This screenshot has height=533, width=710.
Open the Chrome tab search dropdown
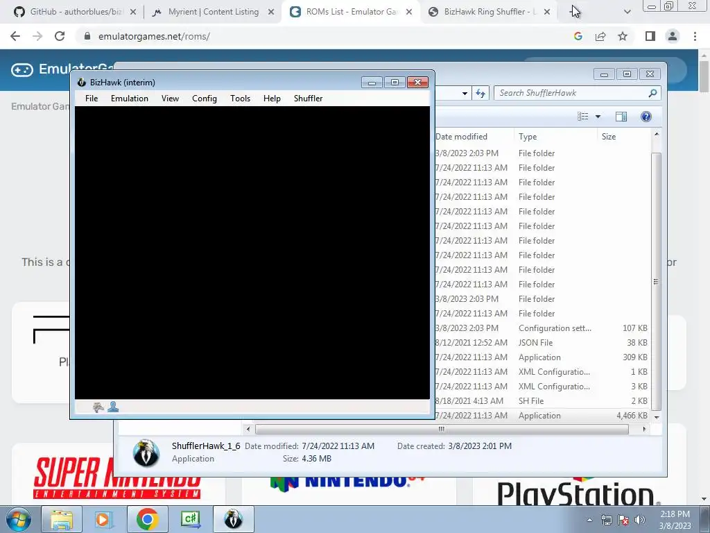point(627,12)
